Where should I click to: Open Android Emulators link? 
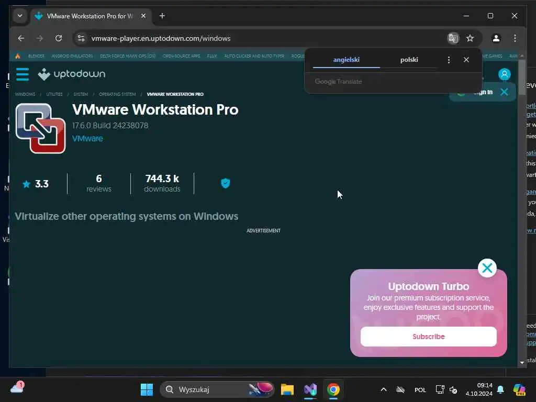point(72,56)
